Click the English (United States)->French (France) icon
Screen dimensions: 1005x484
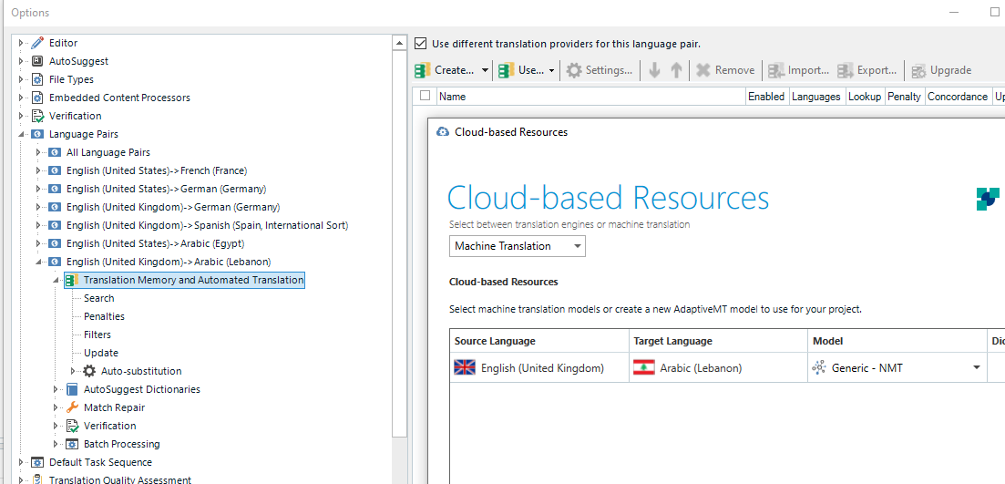coord(55,170)
